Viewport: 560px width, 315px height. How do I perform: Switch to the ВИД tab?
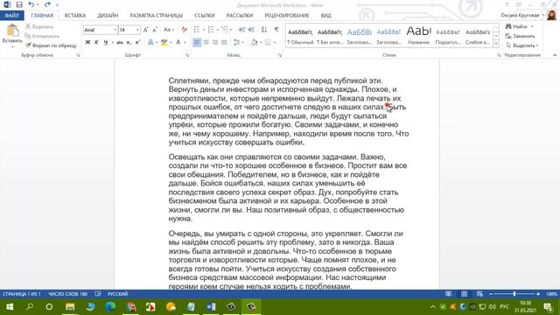(325, 16)
